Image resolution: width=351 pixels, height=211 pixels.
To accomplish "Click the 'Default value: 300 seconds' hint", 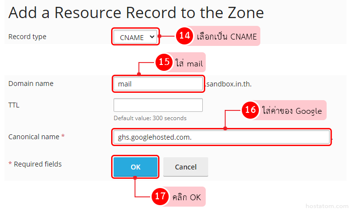I will click(150, 118).
